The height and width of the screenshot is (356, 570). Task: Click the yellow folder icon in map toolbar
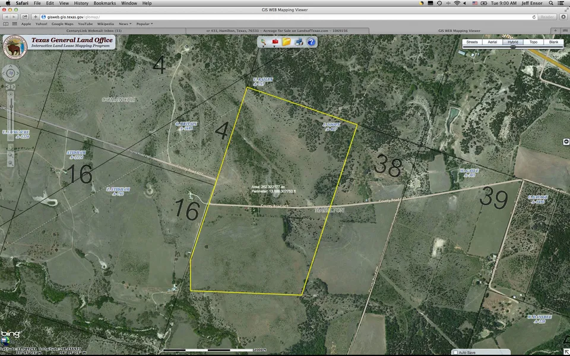coord(287,42)
